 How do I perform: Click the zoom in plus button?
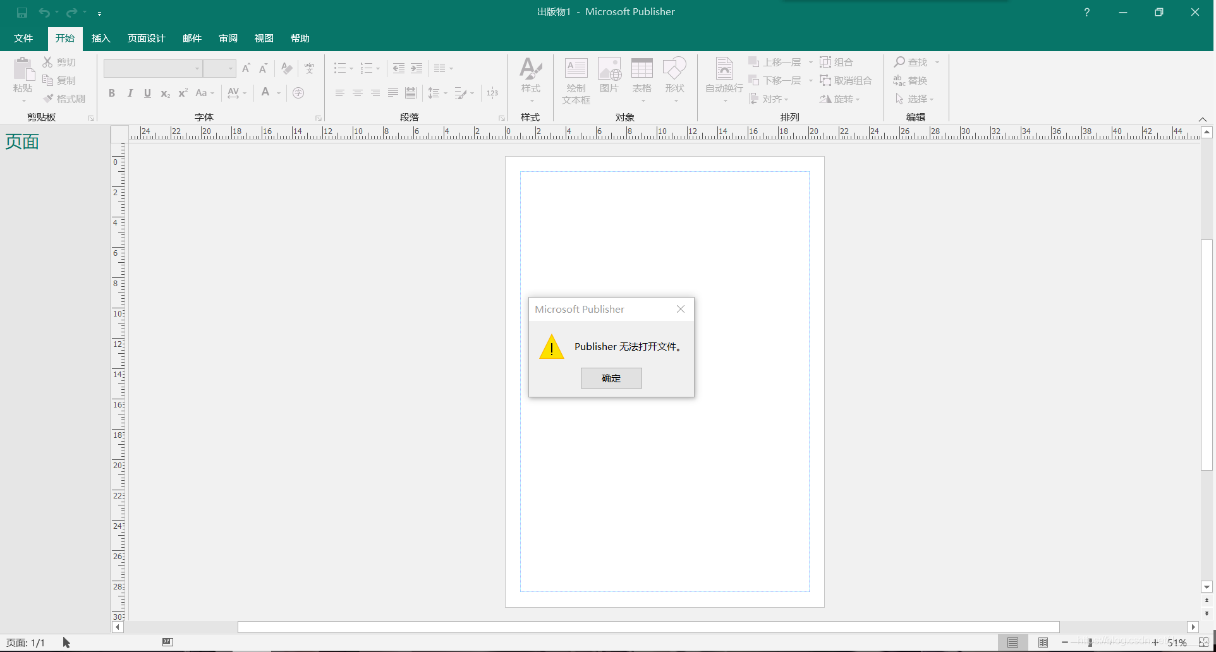click(1155, 643)
